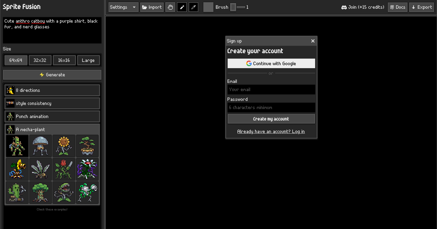The image size is (437, 229).
Task: Pick the cactus tank sprite thumbnail
Action: point(17,193)
